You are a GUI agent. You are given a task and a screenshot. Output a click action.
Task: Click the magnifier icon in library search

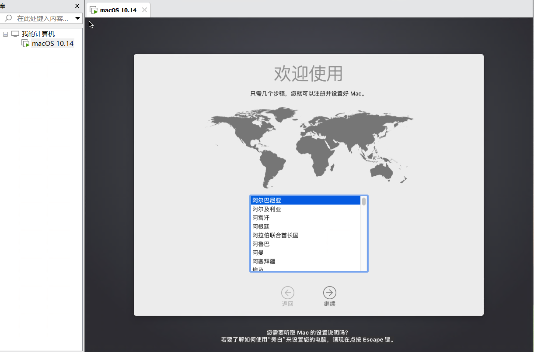pos(8,18)
